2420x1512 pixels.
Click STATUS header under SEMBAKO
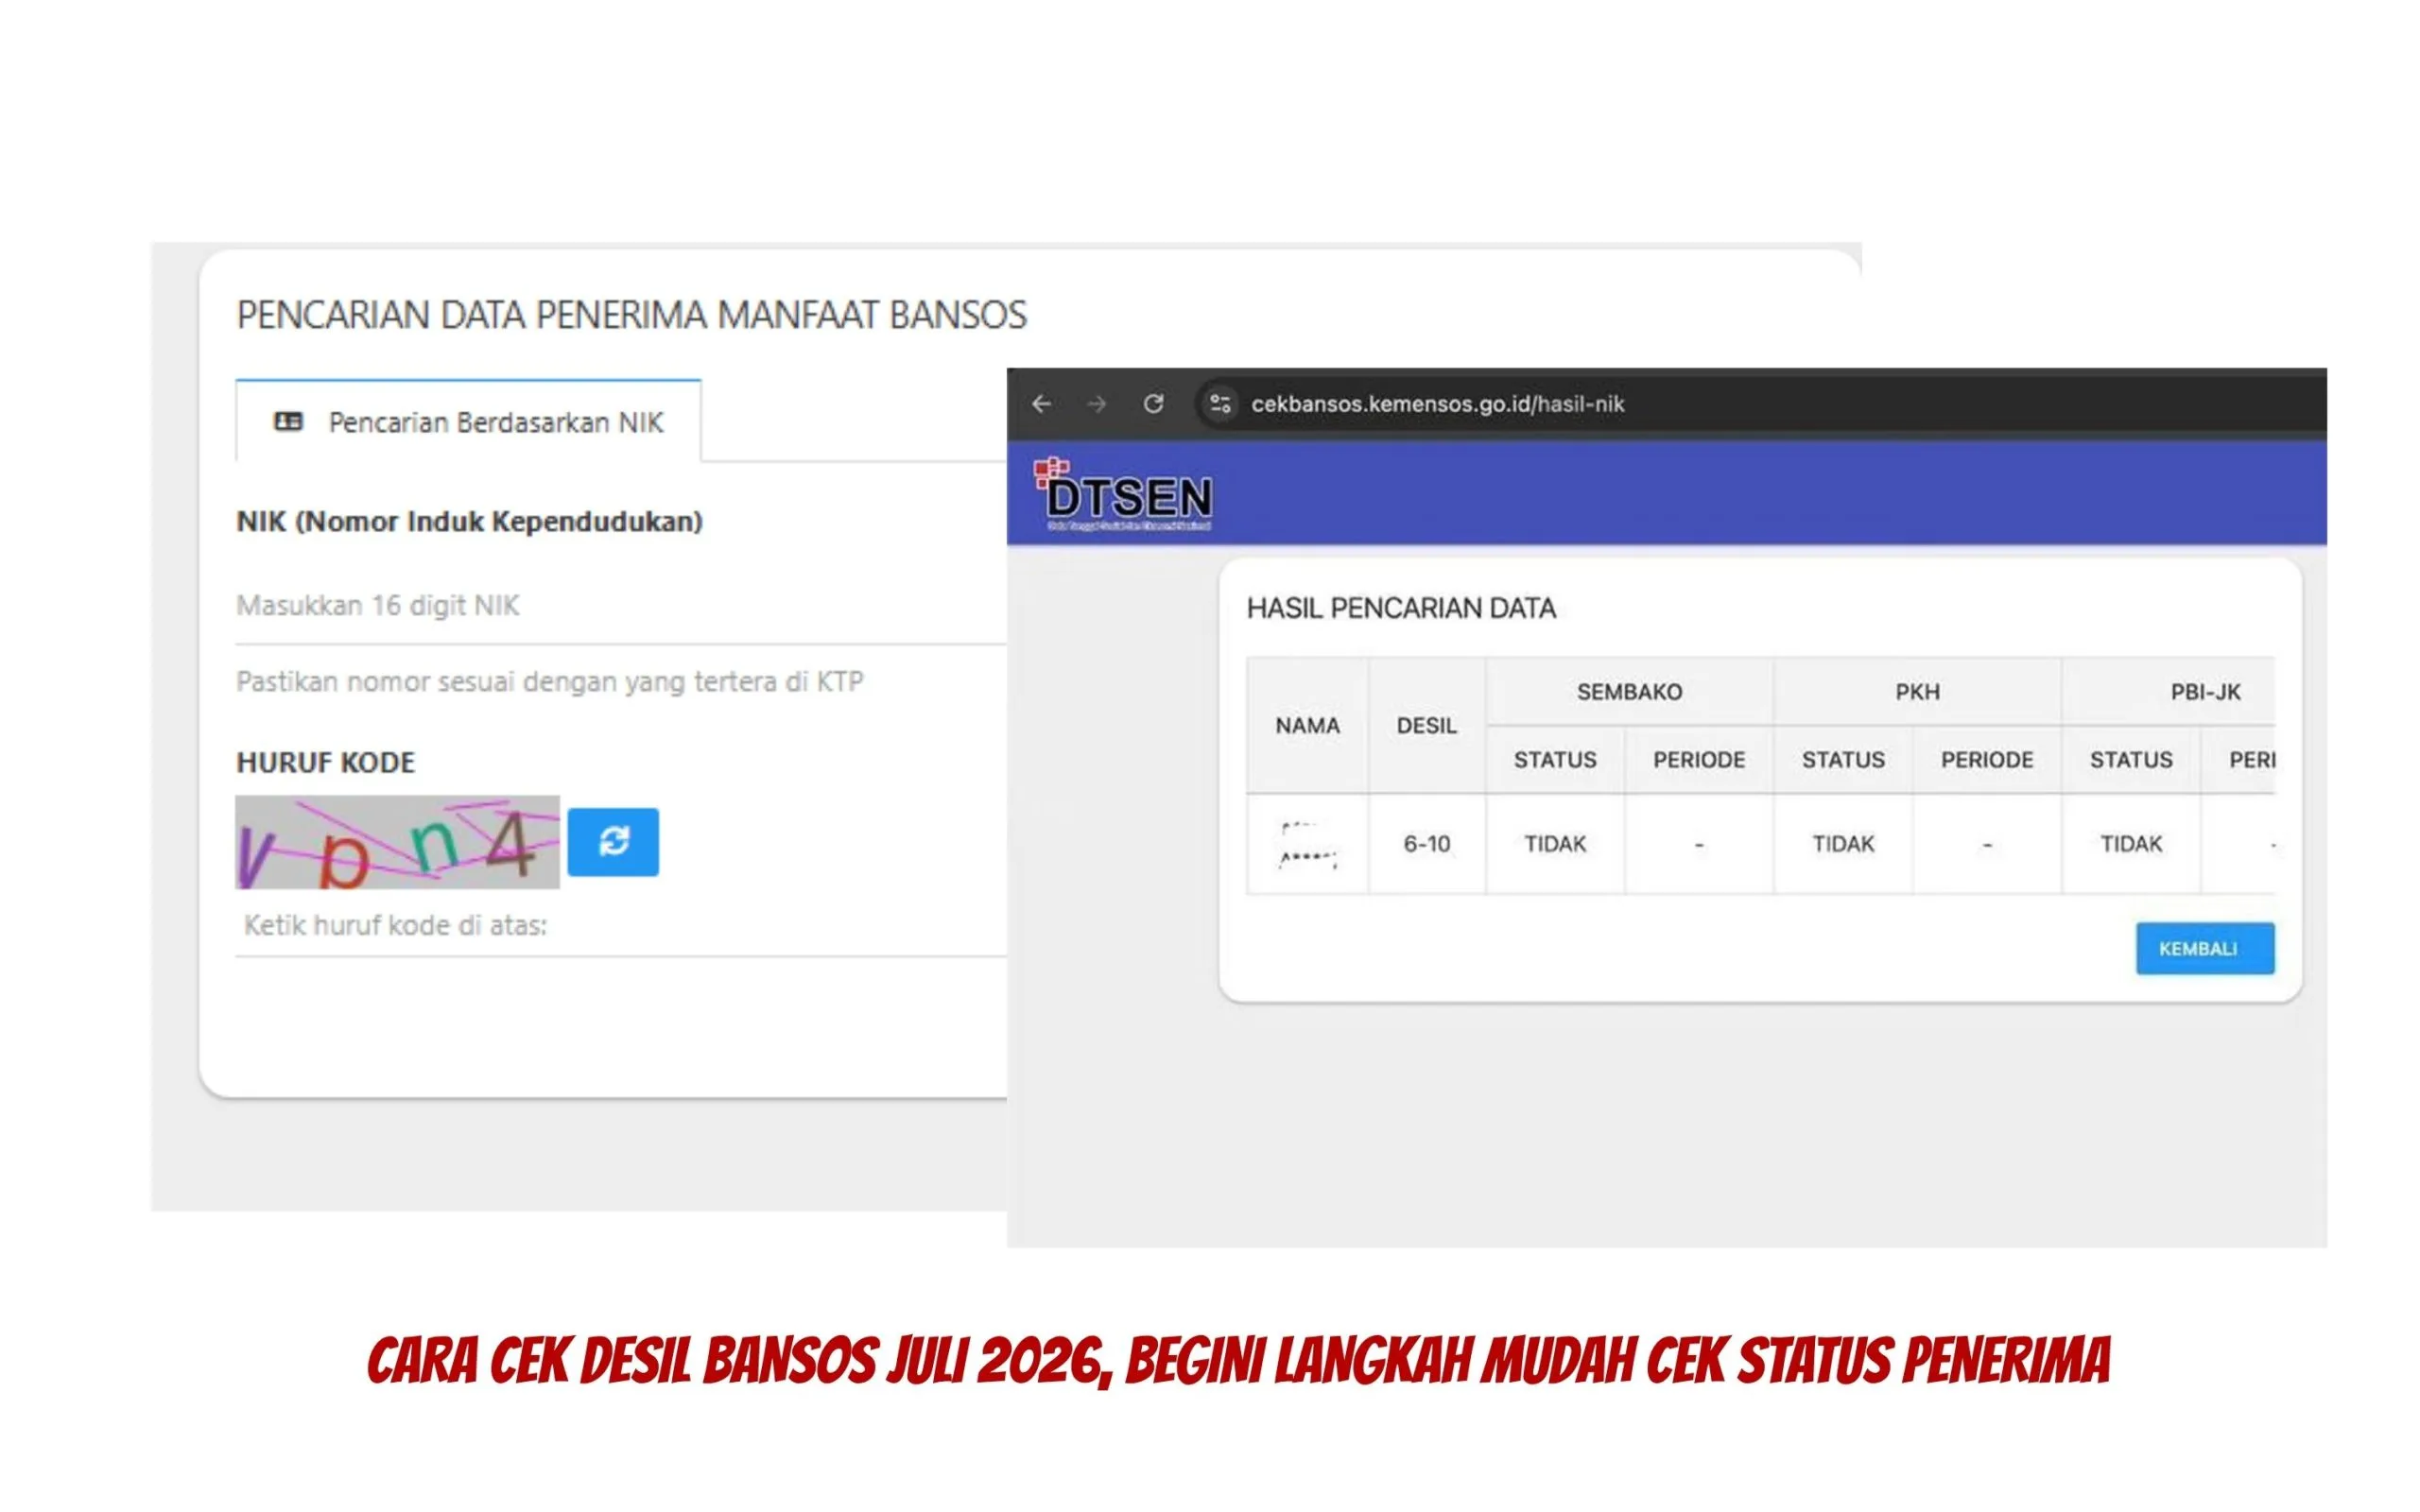(1555, 760)
